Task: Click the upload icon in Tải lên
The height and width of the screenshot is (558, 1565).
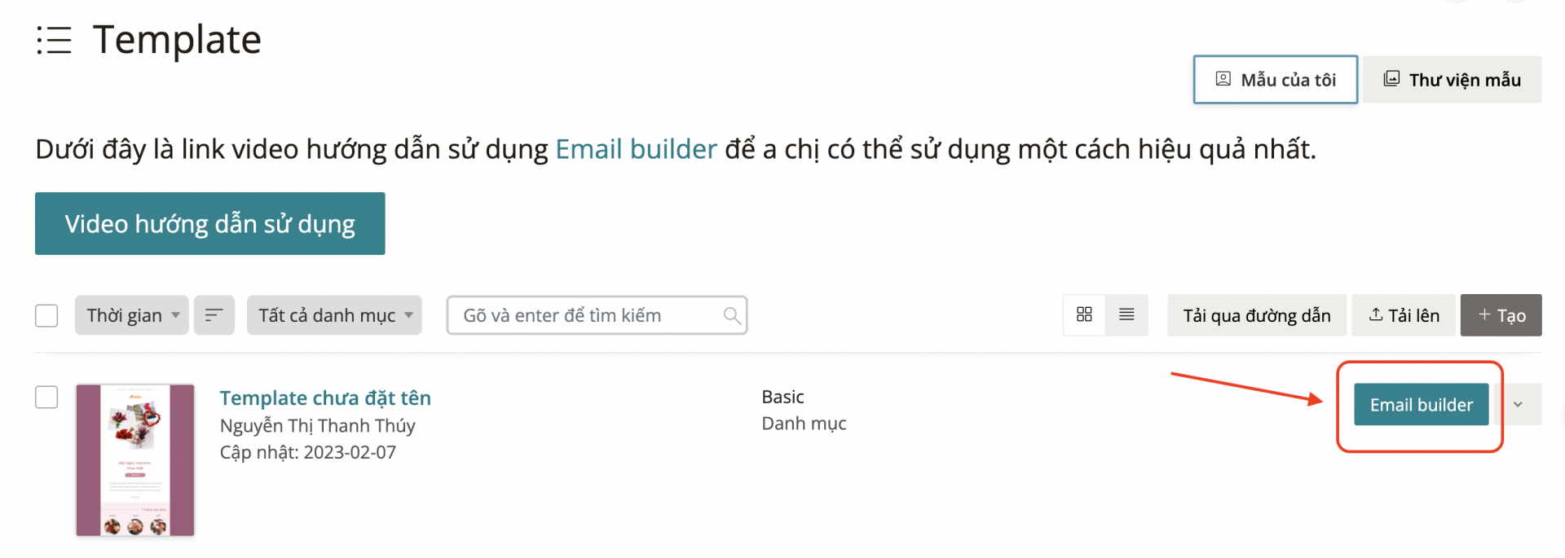Action: click(1376, 314)
